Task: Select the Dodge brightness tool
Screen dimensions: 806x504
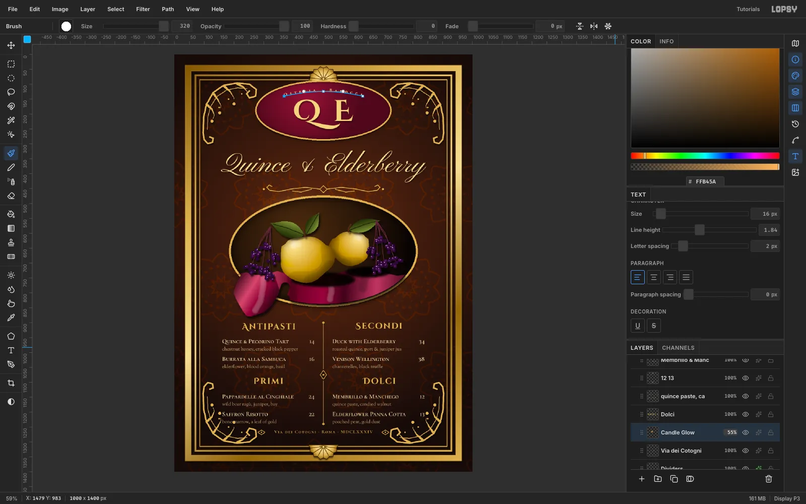Action: tap(11, 275)
